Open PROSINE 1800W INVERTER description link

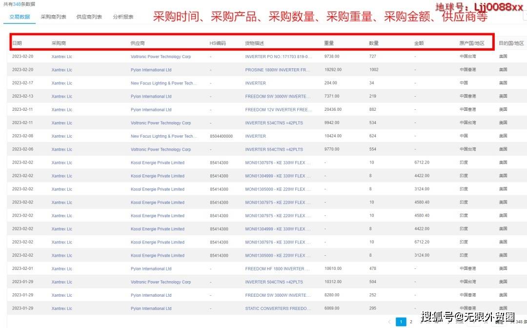pyautogui.click(x=278, y=70)
